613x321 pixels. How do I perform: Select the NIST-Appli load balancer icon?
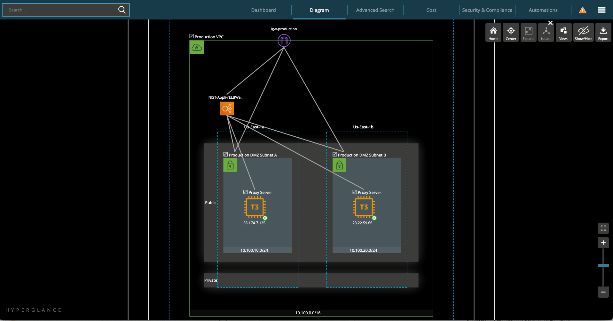[x=227, y=109]
